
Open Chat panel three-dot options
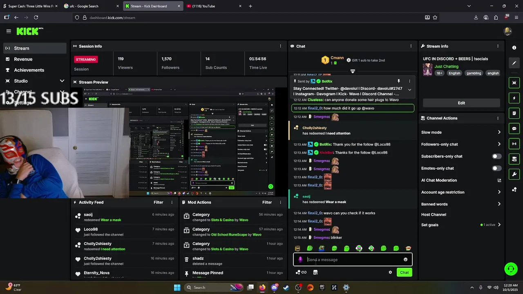pos(411,46)
